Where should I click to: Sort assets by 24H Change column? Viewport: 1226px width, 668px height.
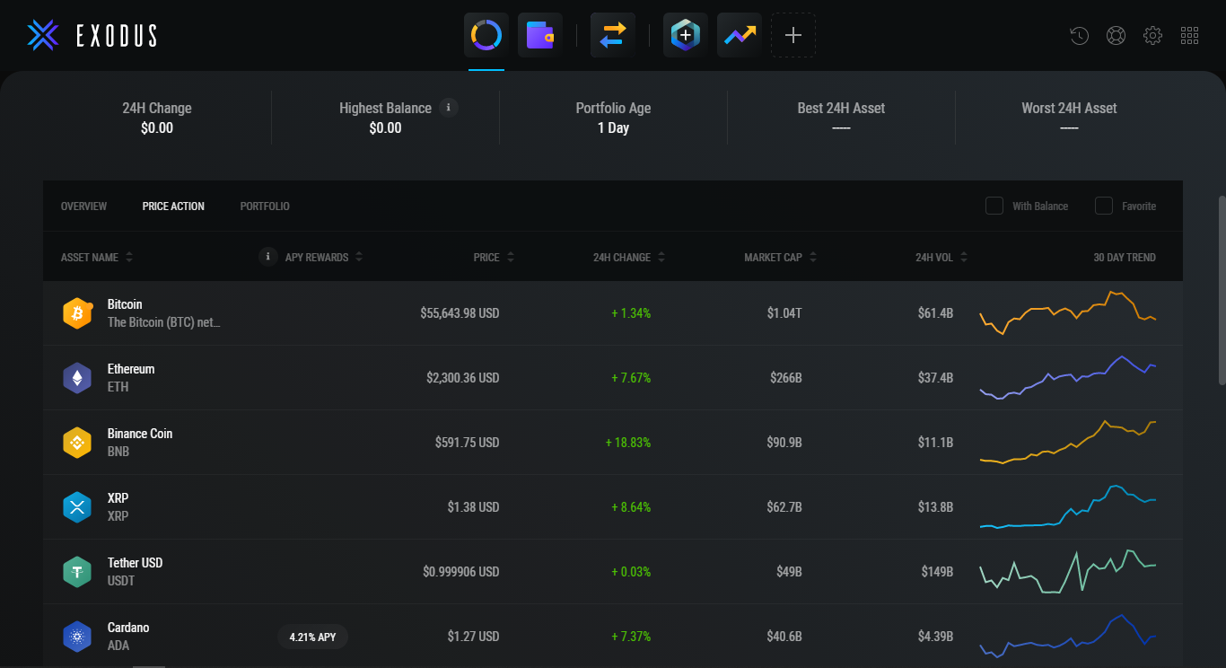coord(622,258)
